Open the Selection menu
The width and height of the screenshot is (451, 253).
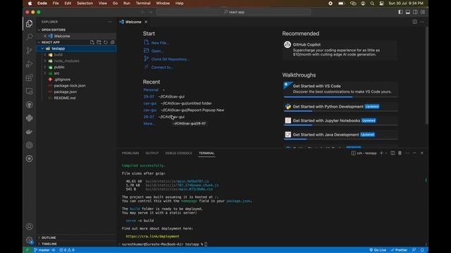(x=85, y=3)
